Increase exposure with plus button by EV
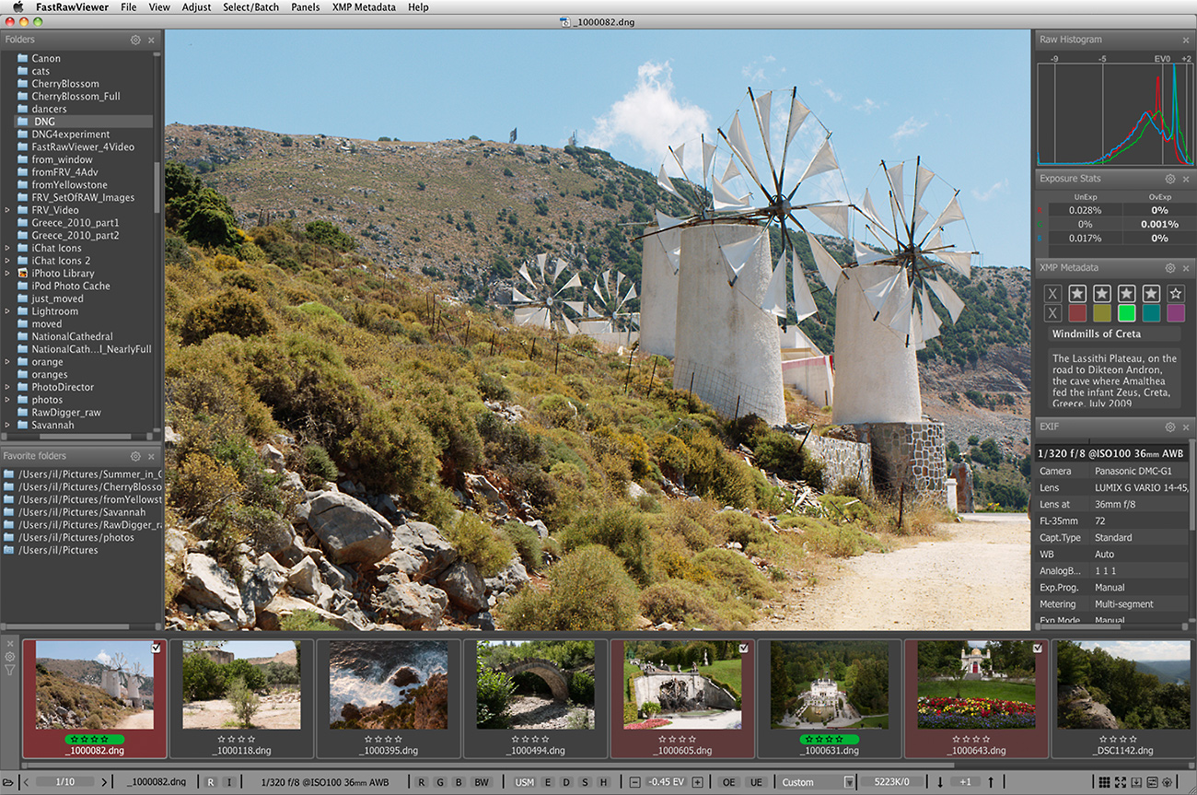 click(697, 782)
